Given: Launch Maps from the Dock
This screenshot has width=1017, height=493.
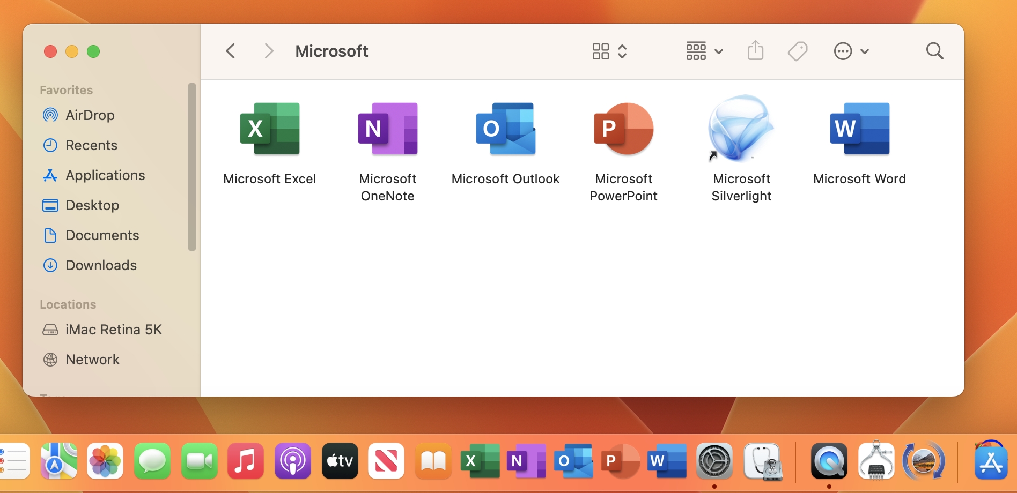Looking at the screenshot, I should 58,461.
